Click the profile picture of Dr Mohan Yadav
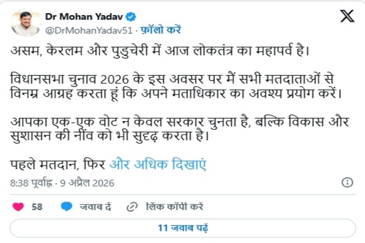The height and width of the screenshot is (243, 365). click(26, 22)
